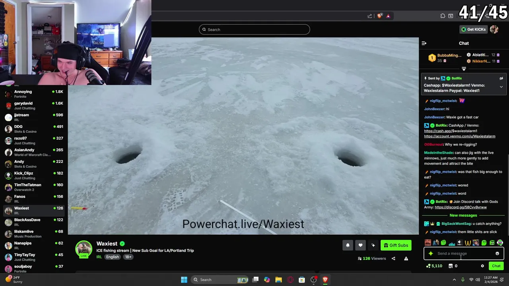Click the 5,110 channel points balance
This screenshot has height=286, width=509.
tap(434, 266)
